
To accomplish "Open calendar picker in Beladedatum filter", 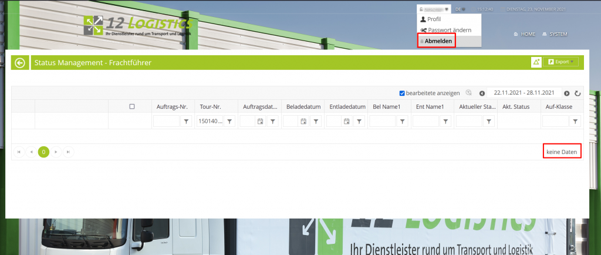I will click(x=303, y=121).
